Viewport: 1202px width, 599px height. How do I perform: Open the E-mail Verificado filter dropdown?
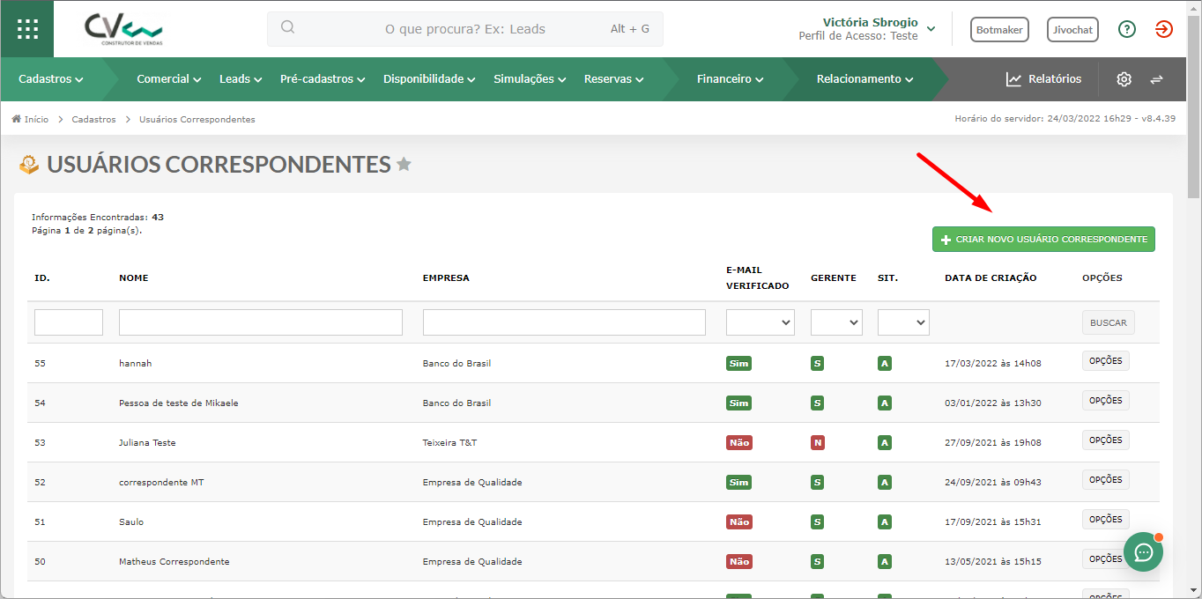[761, 322]
